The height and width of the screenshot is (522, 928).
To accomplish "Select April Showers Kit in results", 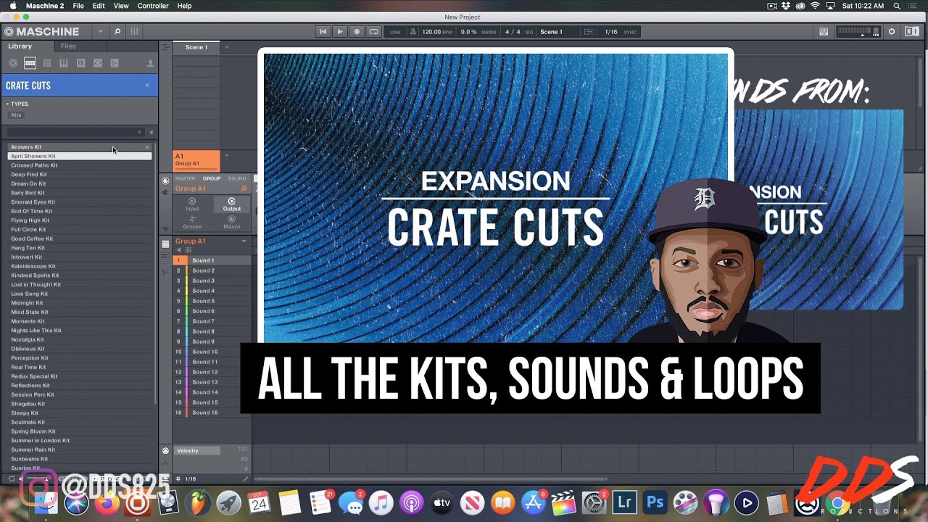I will (80, 156).
